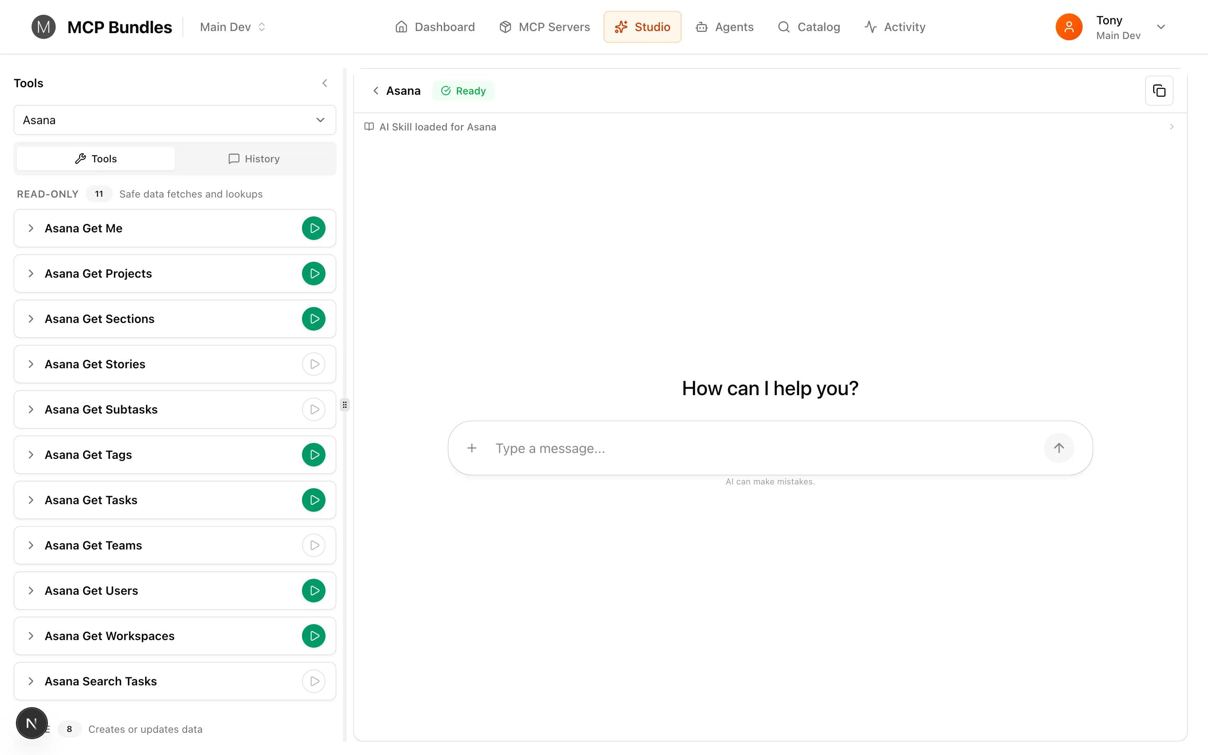Click the write tools count badge 8
The width and height of the screenshot is (1208, 755).
click(x=69, y=729)
